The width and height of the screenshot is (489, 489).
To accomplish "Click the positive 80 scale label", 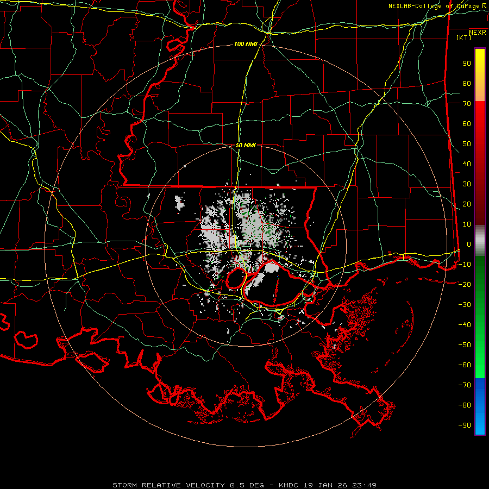I will 467,83.
